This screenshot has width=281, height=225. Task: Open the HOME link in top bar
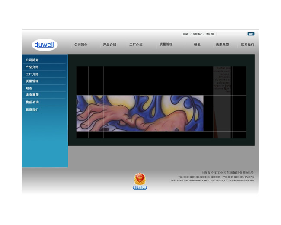point(186,34)
